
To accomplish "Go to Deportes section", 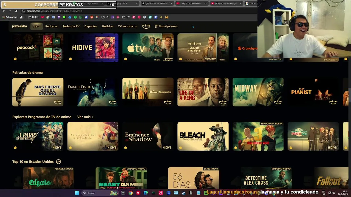I will click(x=91, y=26).
